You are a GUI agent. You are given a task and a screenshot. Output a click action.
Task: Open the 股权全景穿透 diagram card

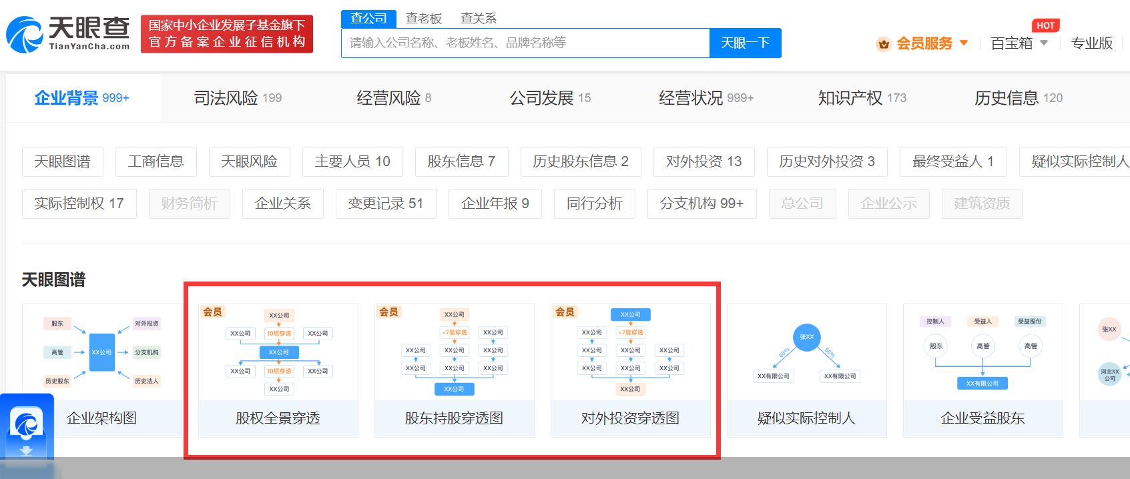(x=278, y=371)
